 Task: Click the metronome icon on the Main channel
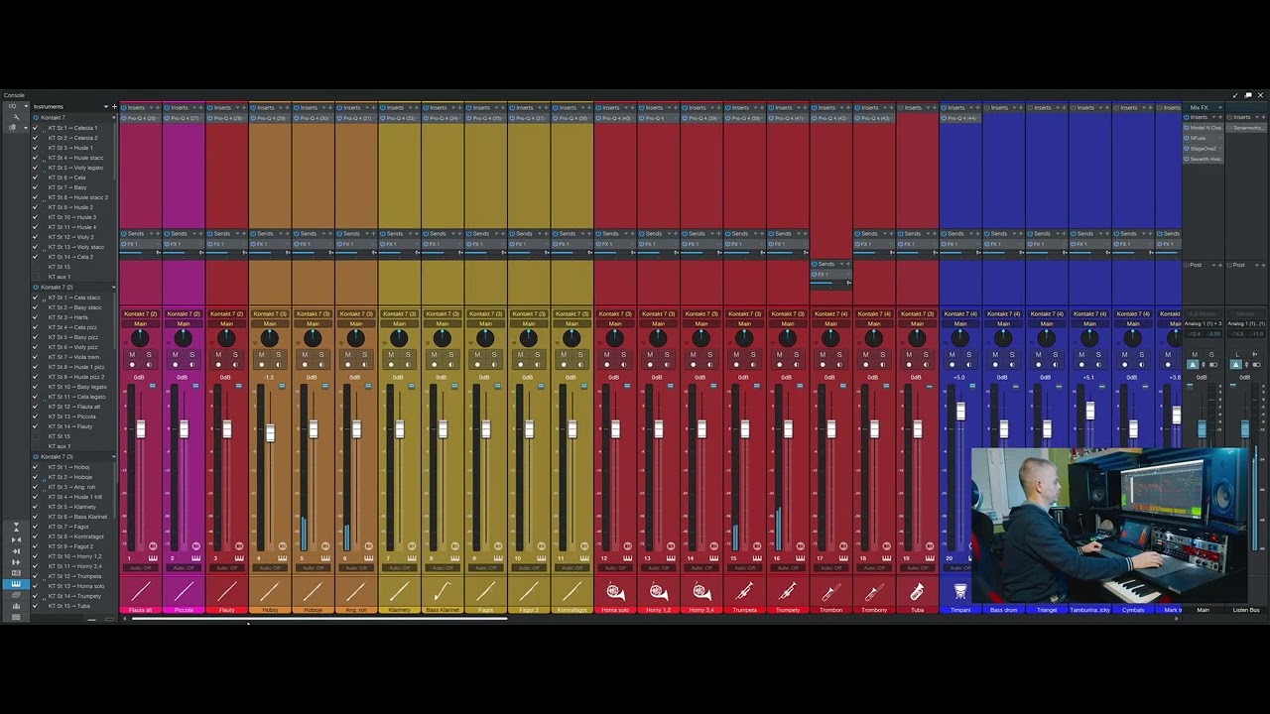pos(1194,364)
